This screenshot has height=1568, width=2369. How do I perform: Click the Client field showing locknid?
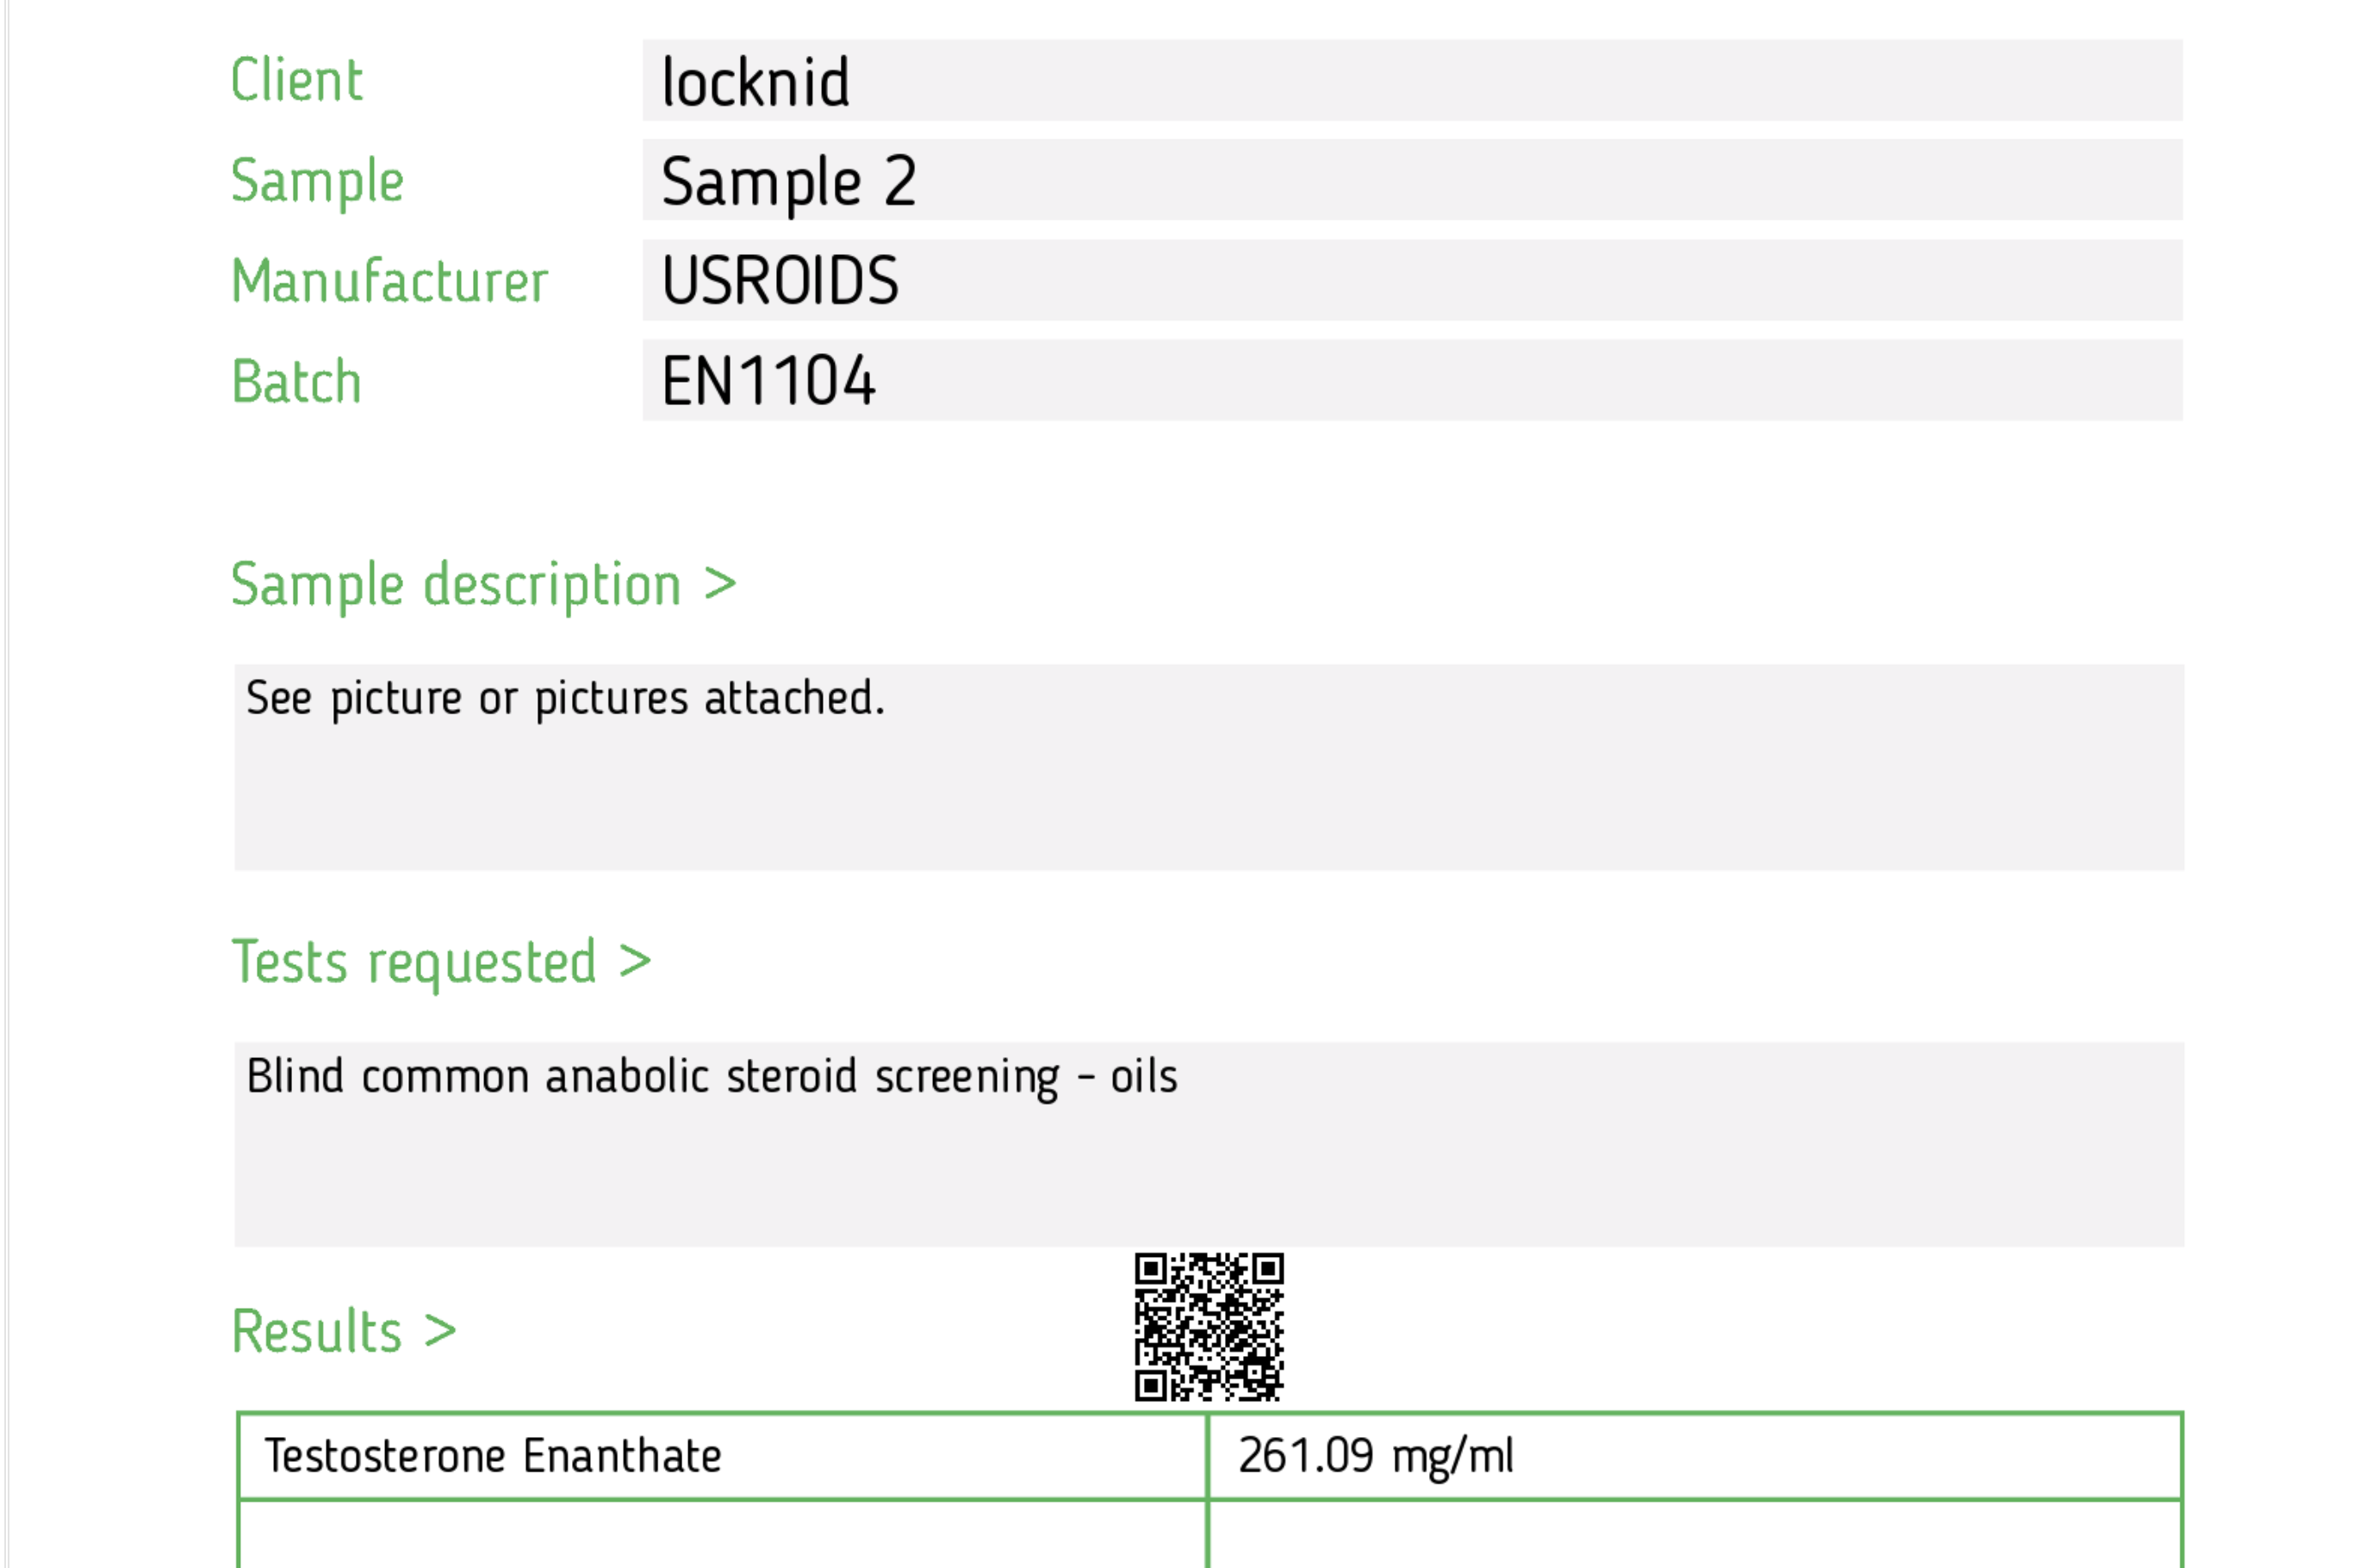1412,80
